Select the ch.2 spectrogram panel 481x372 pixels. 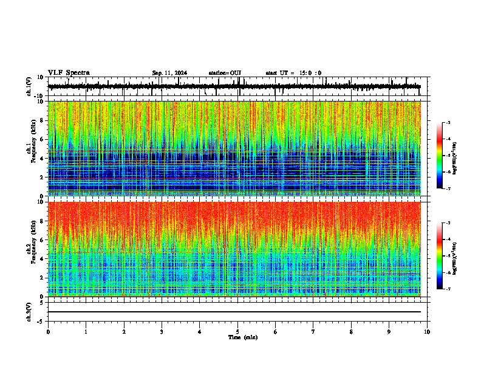click(x=234, y=249)
